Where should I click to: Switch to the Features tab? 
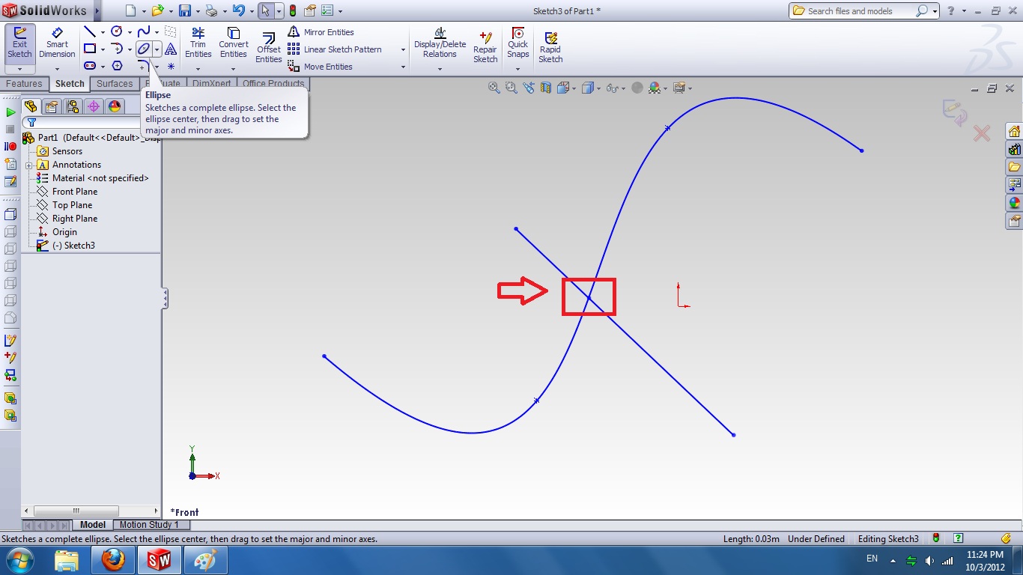click(x=25, y=84)
